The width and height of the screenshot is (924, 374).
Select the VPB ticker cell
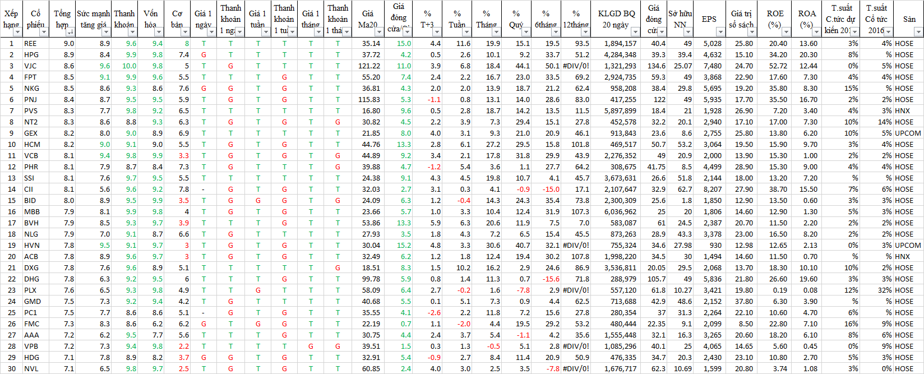point(36,346)
